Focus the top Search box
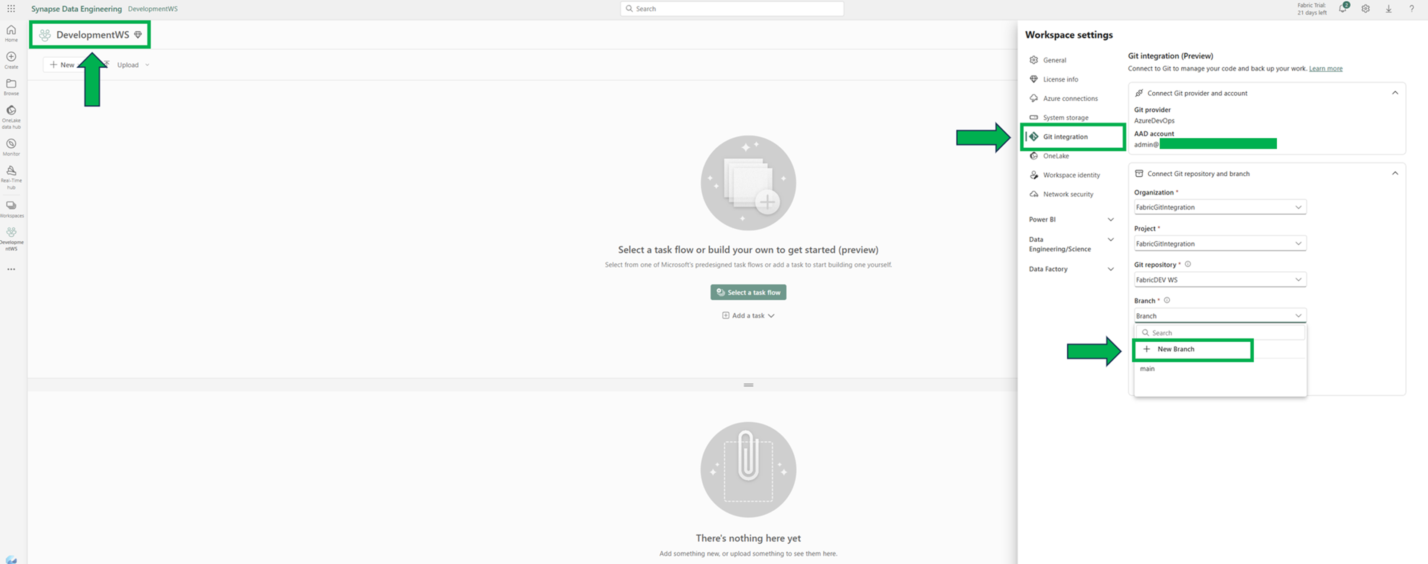This screenshot has height=564, width=1428. (x=732, y=9)
